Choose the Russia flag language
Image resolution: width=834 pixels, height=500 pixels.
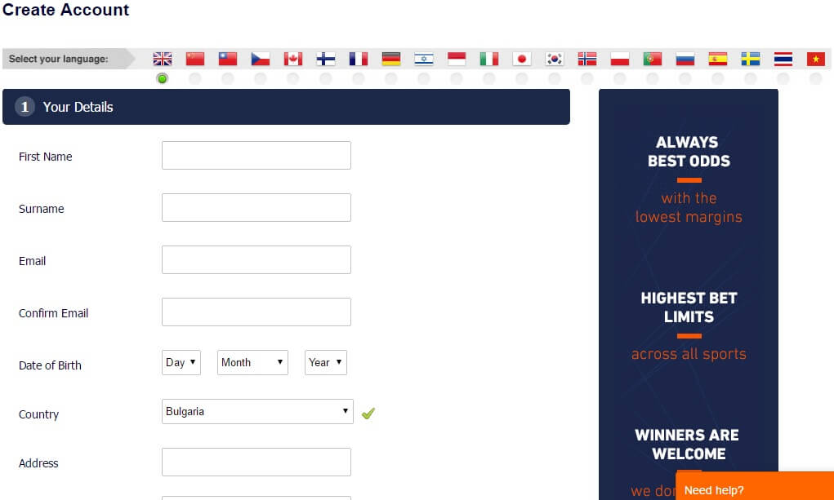[x=685, y=59]
